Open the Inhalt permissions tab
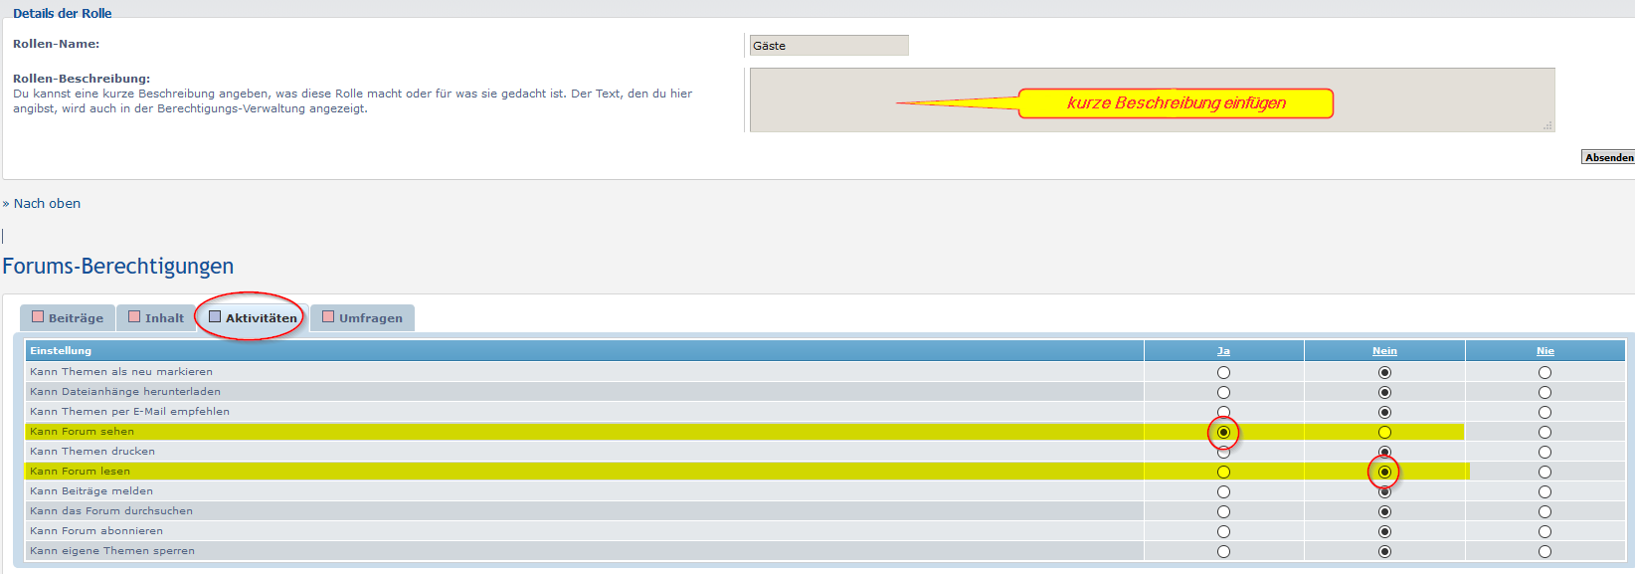Viewport: 1635px width, 574px height. (x=156, y=318)
